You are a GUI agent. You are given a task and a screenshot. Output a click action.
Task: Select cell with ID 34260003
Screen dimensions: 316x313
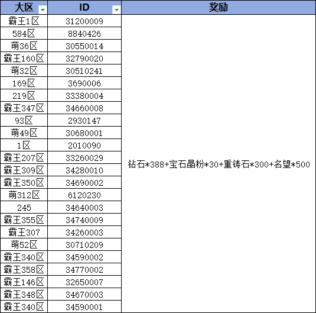coord(84,232)
